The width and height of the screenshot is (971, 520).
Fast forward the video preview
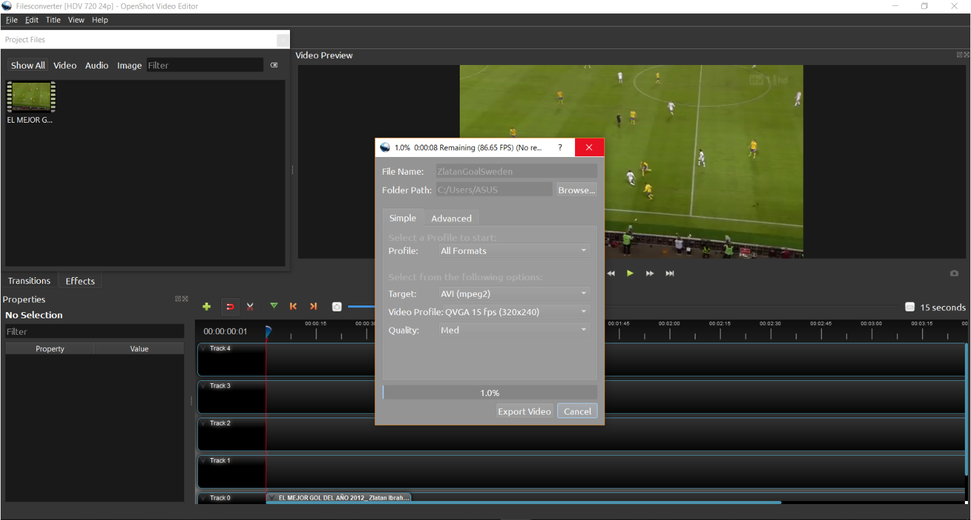[x=650, y=273]
